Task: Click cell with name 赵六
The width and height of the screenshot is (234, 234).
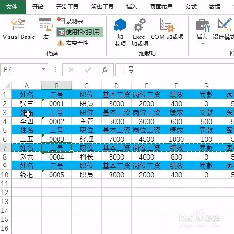Action: [27, 157]
